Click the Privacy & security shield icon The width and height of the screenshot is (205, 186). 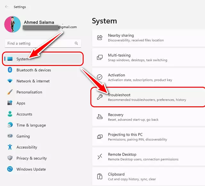click(x=10, y=158)
